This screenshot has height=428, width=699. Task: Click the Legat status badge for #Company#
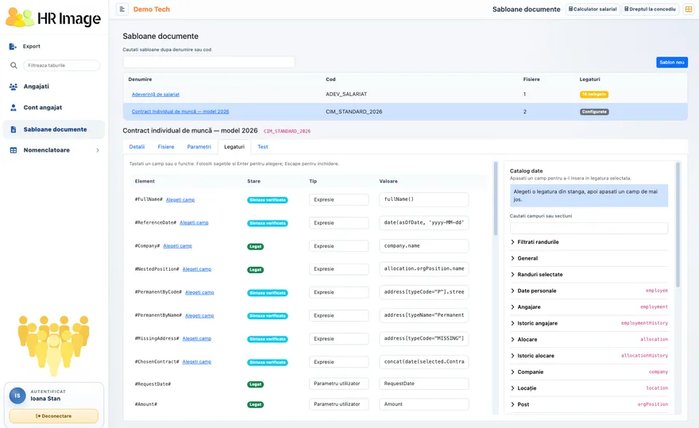coord(256,246)
